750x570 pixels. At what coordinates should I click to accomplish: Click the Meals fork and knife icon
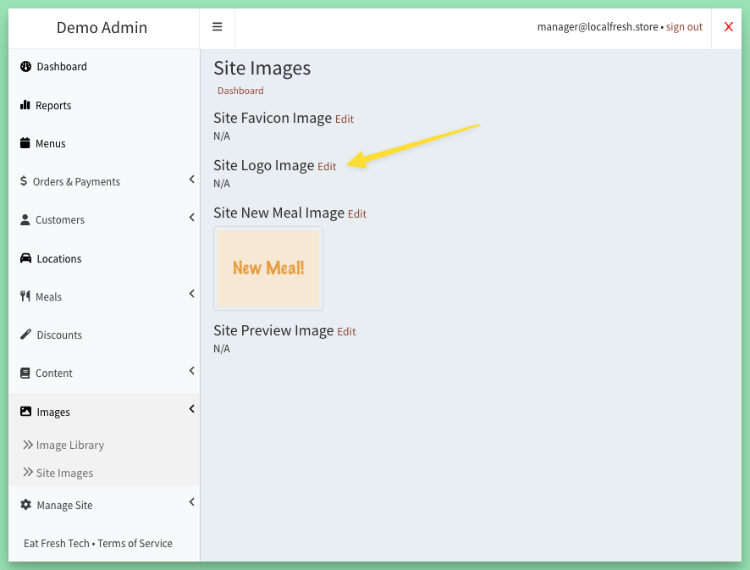(x=25, y=296)
